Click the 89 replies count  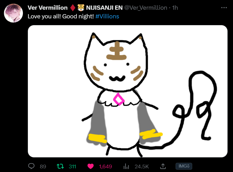[x=43, y=166]
